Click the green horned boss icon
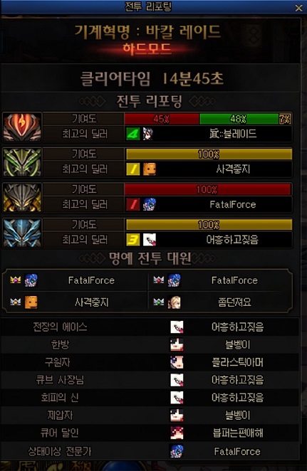 pos(22,162)
